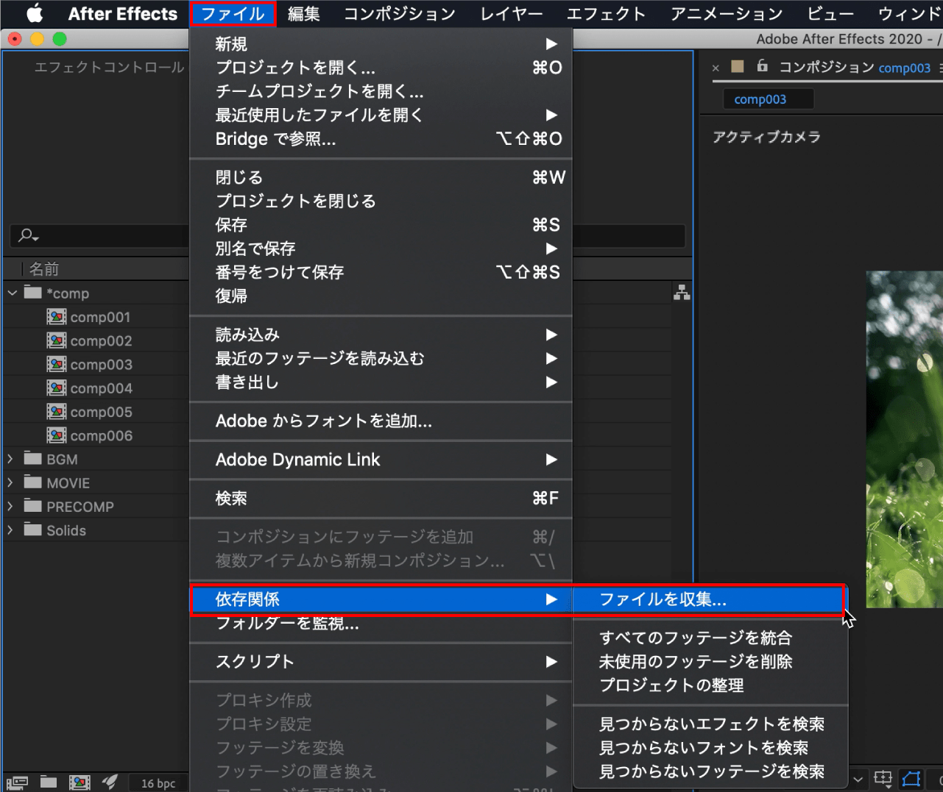The height and width of the screenshot is (792, 943).
Task: Expand the Solids folder
Action: click(10, 530)
